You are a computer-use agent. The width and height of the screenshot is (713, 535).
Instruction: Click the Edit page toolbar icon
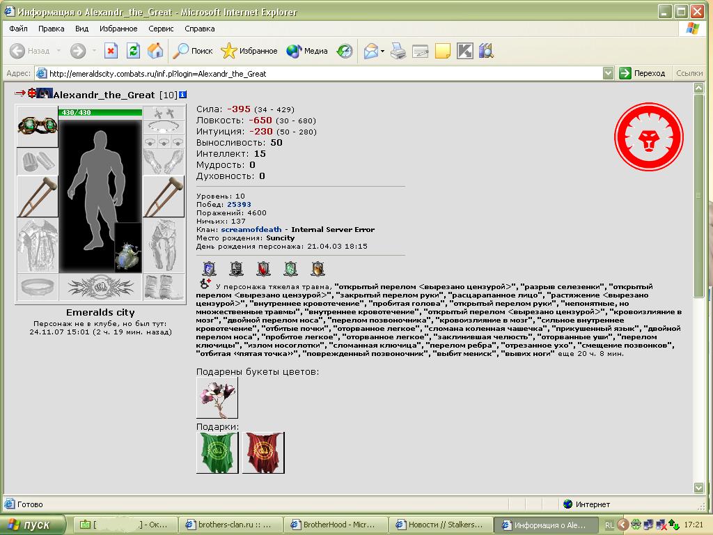(x=420, y=51)
